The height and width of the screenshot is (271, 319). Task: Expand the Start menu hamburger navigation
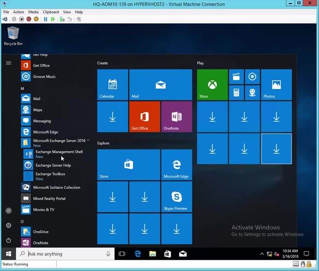[x=9, y=63]
